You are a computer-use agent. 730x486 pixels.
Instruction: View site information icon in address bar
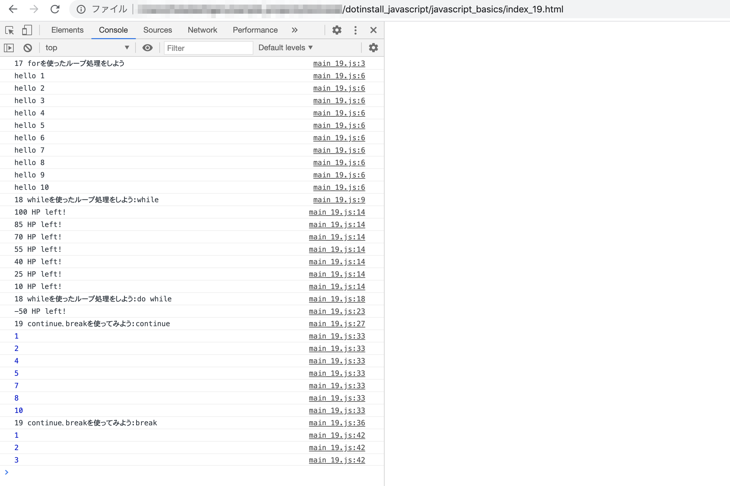81,9
